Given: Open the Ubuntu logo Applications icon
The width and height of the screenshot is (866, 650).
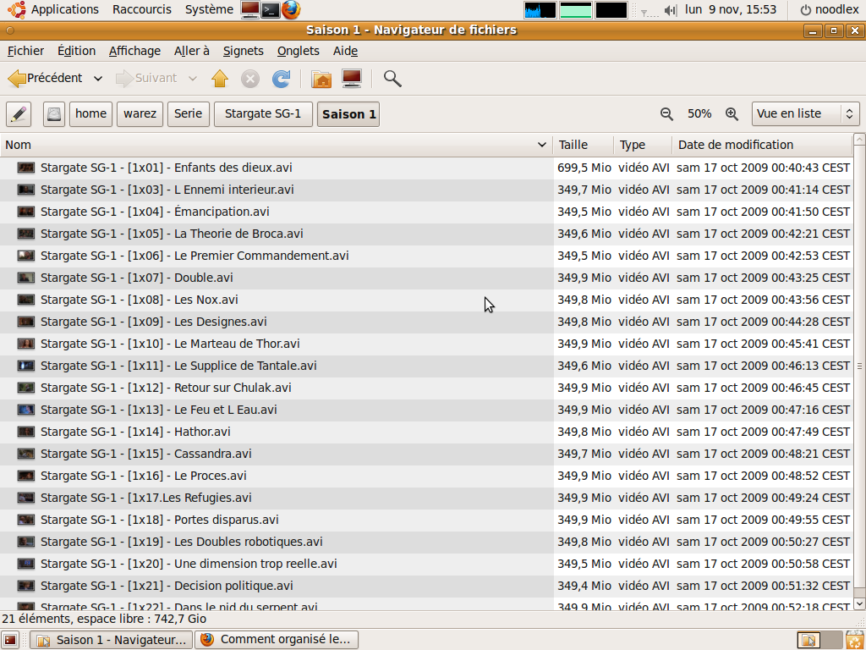Looking at the screenshot, I should [17, 9].
